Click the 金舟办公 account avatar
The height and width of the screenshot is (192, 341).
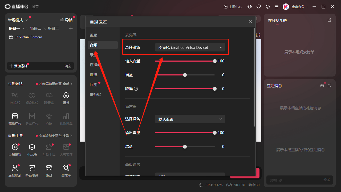[286, 7]
